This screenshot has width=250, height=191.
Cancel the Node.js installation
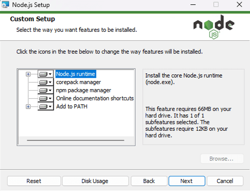point(225,181)
